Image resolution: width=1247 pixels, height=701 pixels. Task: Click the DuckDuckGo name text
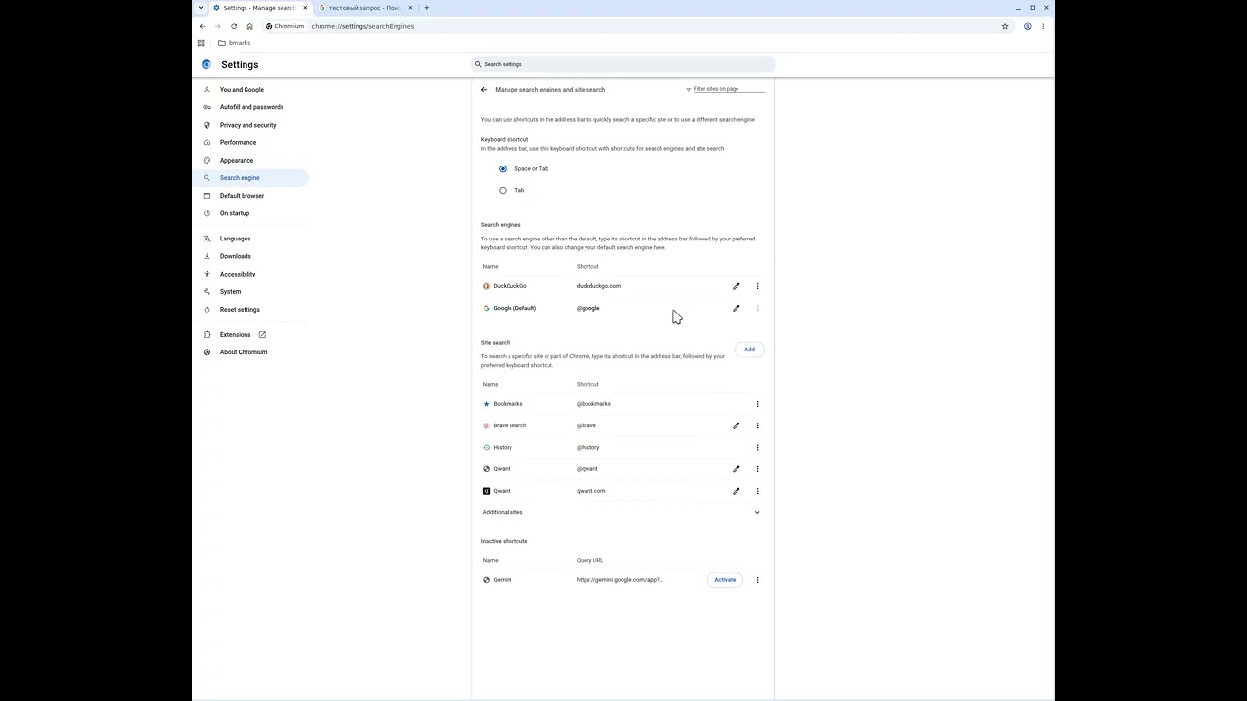(510, 286)
